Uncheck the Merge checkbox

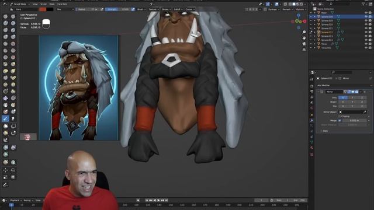pyautogui.click(x=340, y=121)
